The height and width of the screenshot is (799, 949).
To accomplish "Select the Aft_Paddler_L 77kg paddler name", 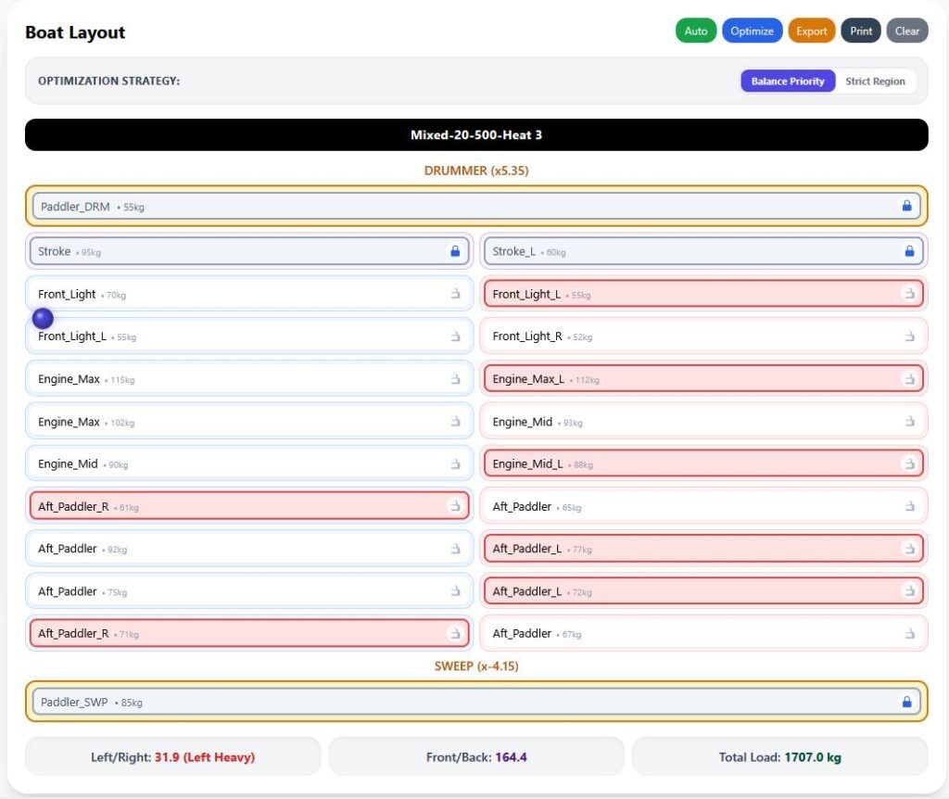I will click(527, 549).
